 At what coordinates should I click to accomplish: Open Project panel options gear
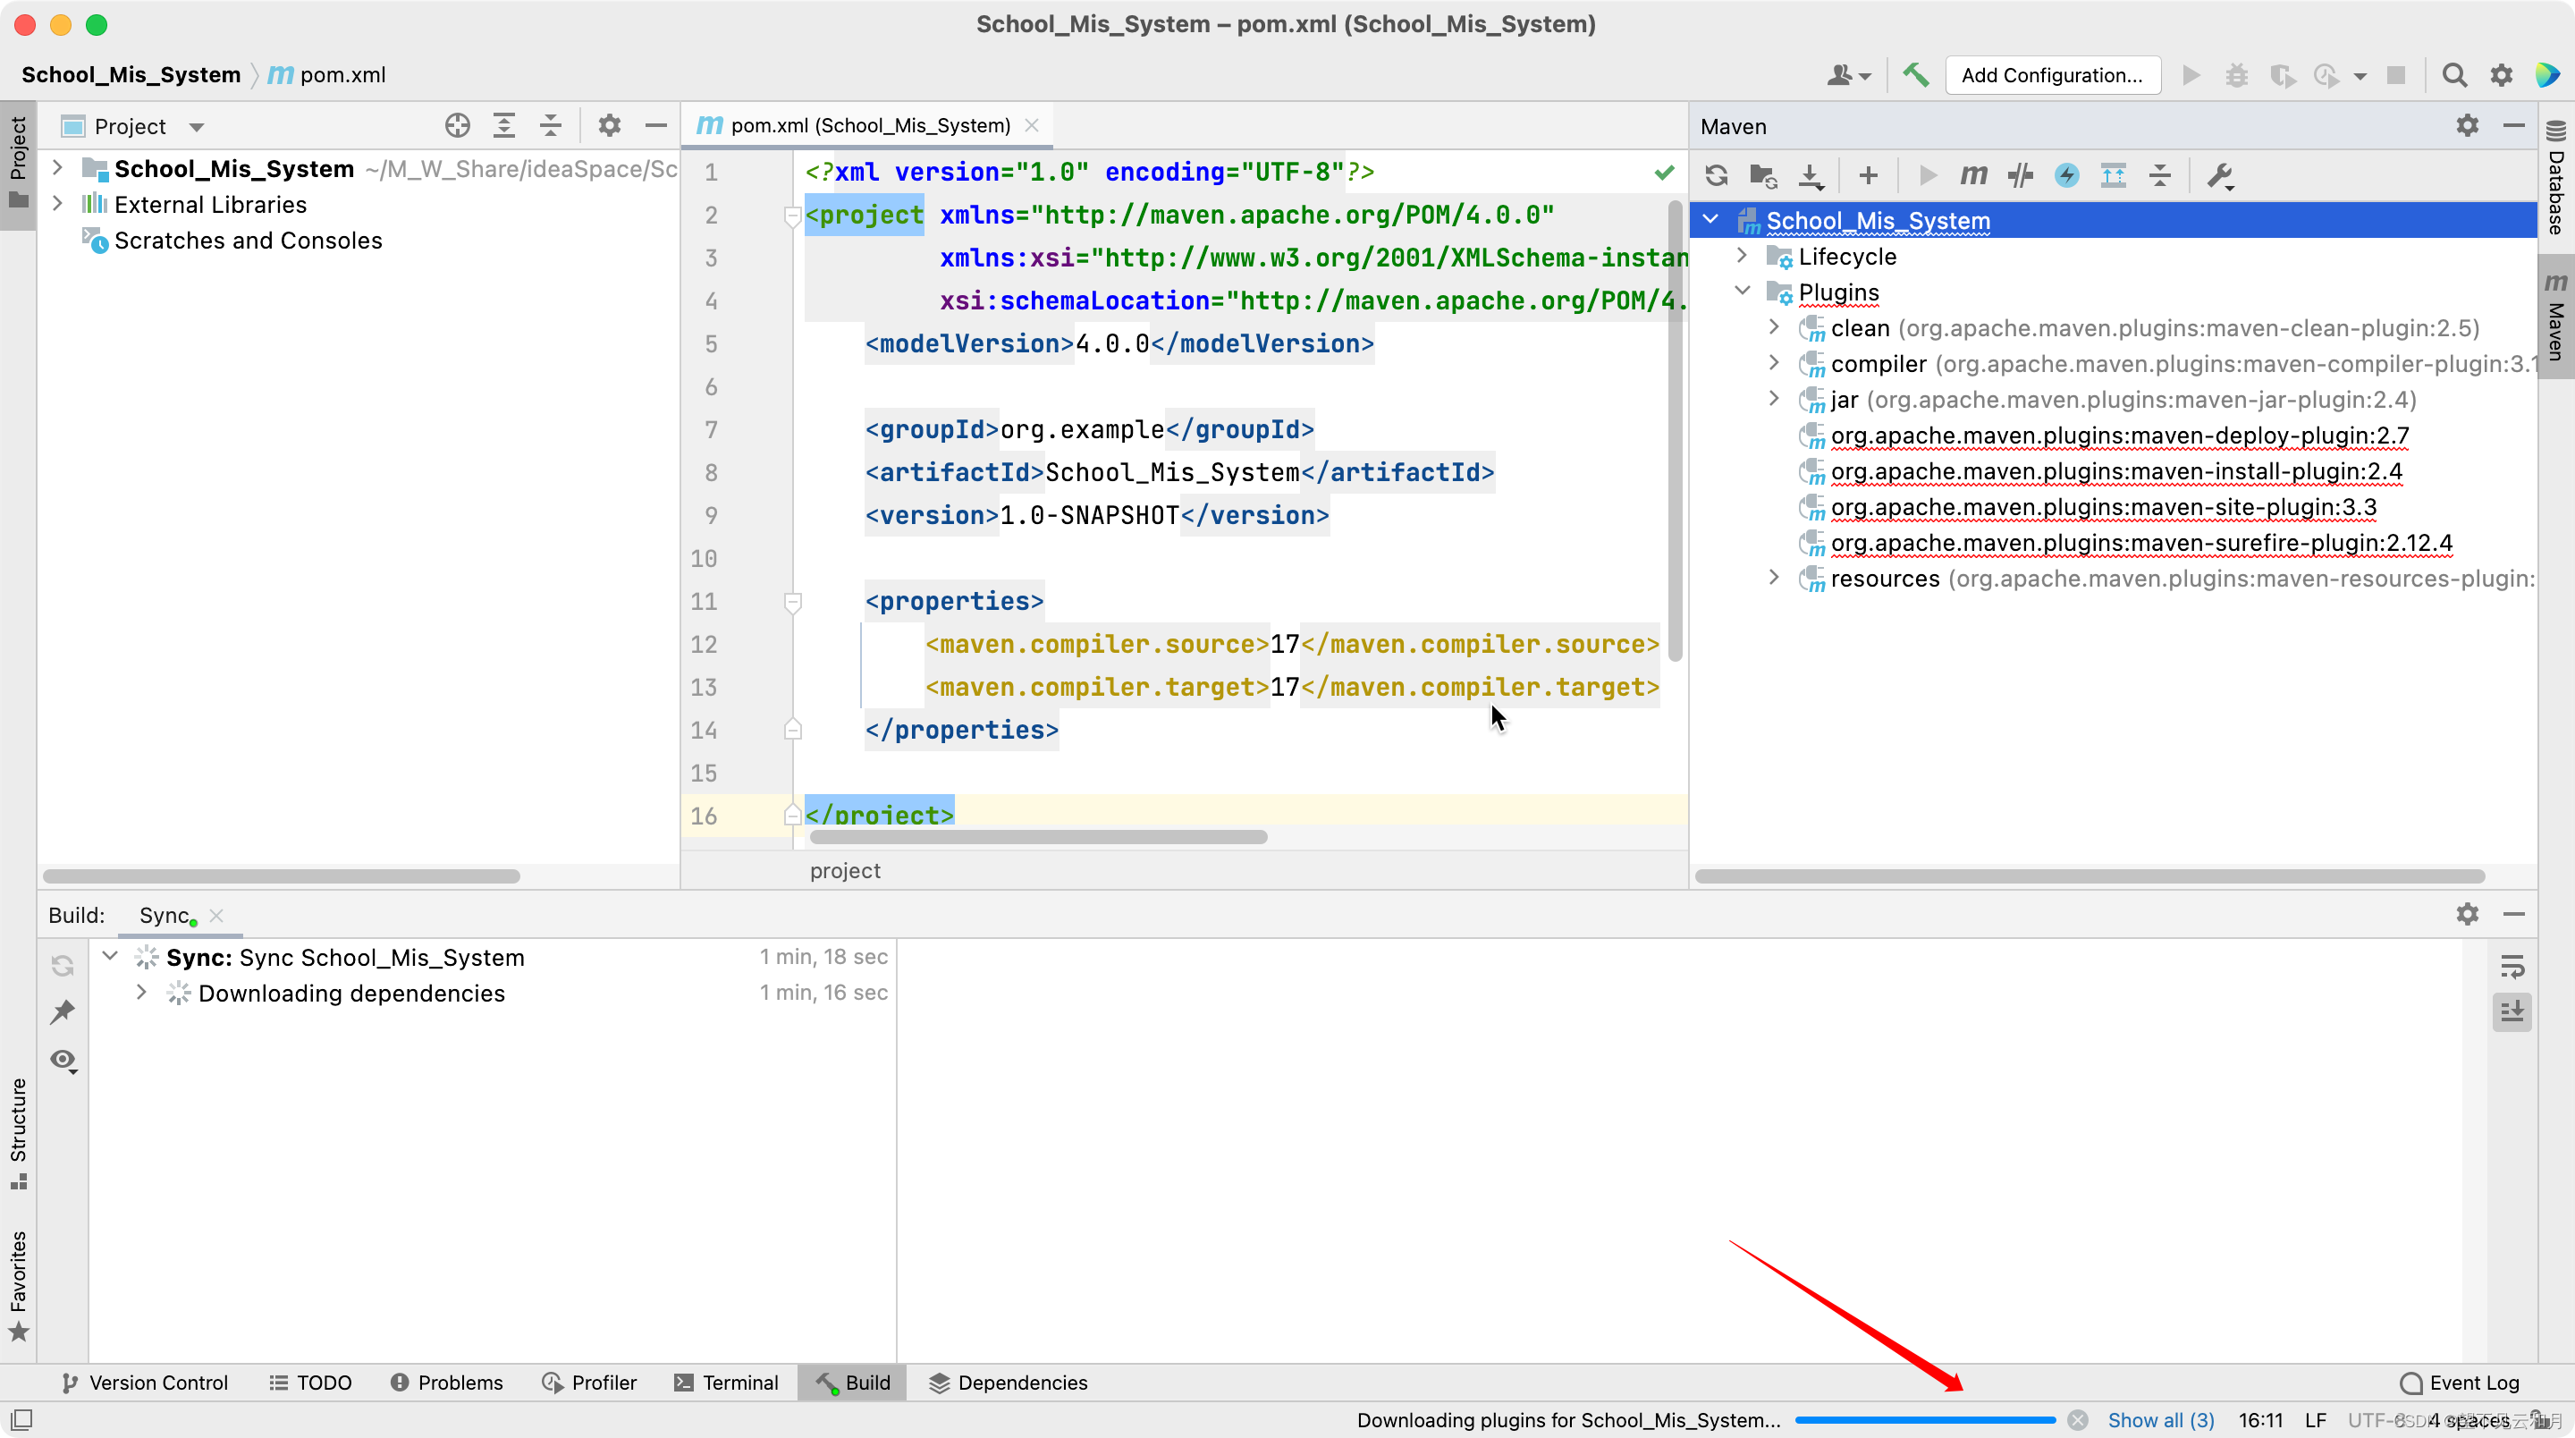(x=609, y=126)
